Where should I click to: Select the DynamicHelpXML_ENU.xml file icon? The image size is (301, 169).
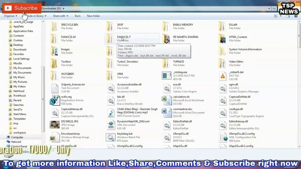(111, 125)
